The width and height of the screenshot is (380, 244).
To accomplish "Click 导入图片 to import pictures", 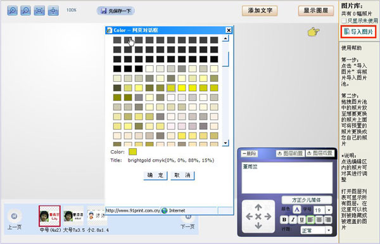I will pos(358,32).
